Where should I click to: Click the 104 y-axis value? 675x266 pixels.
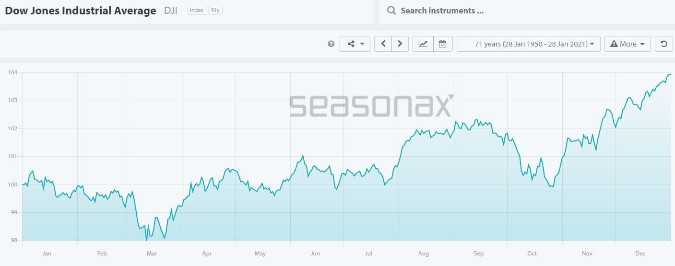coord(12,72)
